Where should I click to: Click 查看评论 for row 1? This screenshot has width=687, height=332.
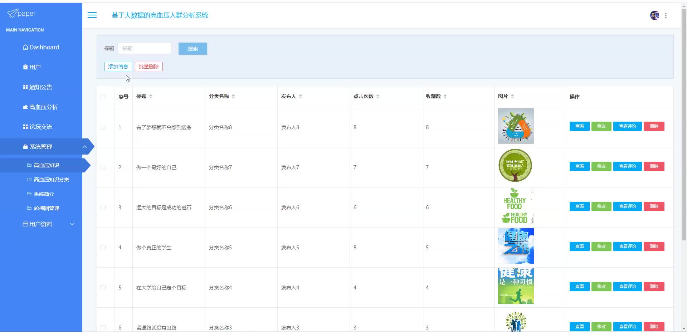point(628,126)
